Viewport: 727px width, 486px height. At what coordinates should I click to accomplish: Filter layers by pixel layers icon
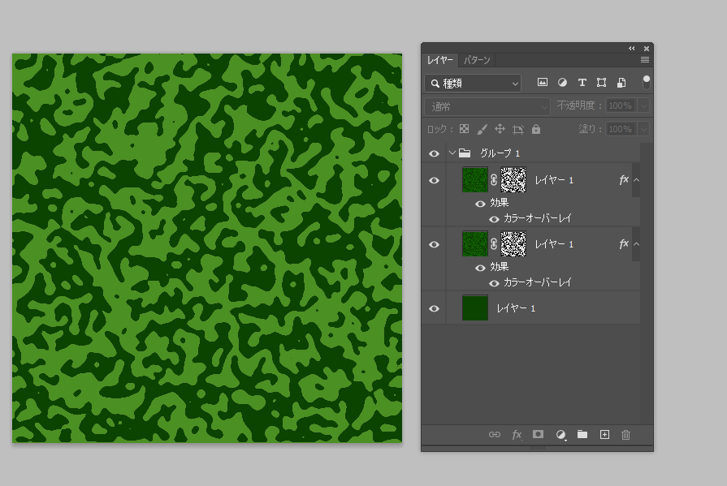pos(542,83)
